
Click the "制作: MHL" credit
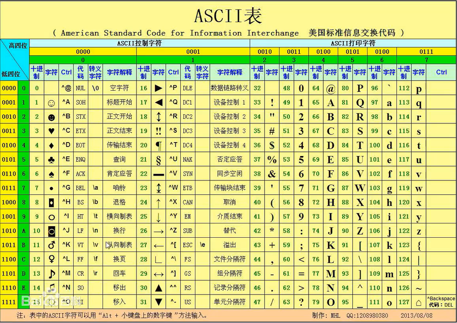326,315
